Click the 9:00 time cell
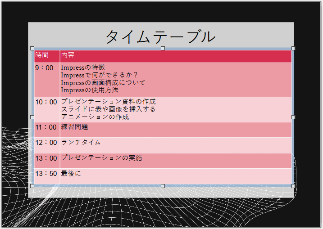Image resolution: width=323 pixels, height=229 pixels. 47,80
